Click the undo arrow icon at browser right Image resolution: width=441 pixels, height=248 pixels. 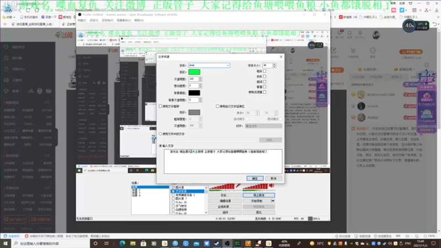click(435, 24)
